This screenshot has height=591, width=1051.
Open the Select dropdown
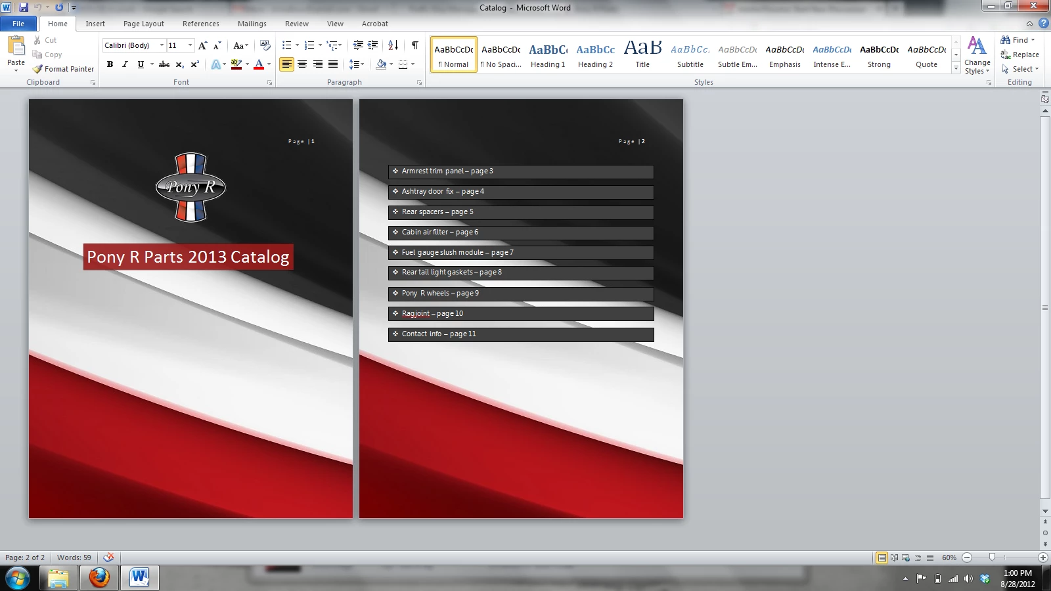tap(1020, 69)
